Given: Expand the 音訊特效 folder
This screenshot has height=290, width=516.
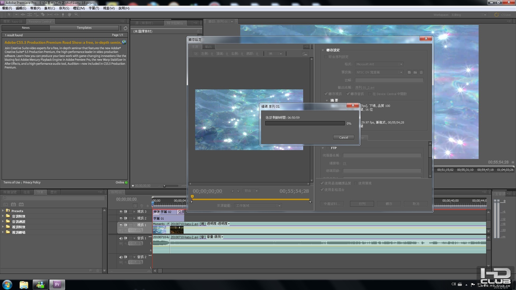Looking at the screenshot, I should click(x=3, y=216).
